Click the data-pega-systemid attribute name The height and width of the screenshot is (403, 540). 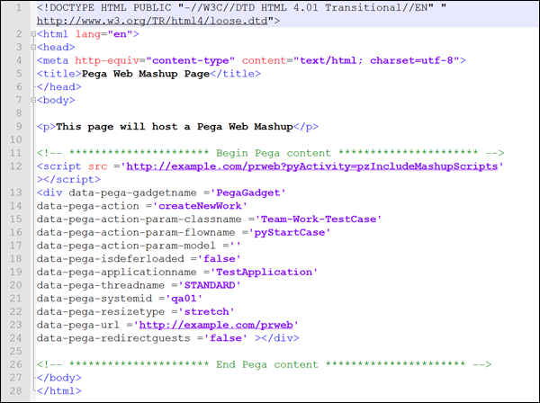click(x=94, y=299)
